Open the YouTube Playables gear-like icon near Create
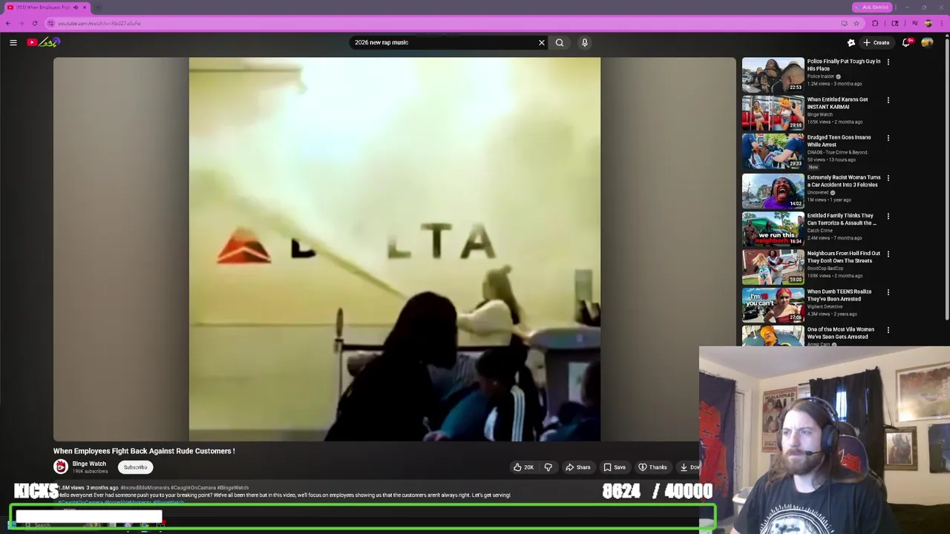 (x=851, y=42)
